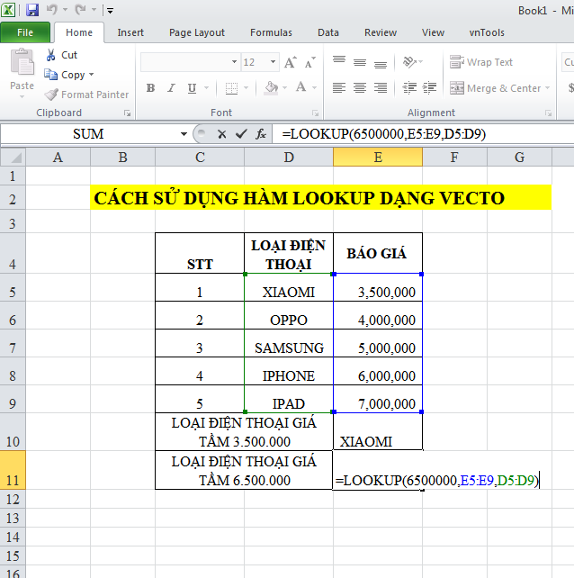Expand Font Color dropdown arrow
The width and height of the screenshot is (574, 578).
coord(314,88)
